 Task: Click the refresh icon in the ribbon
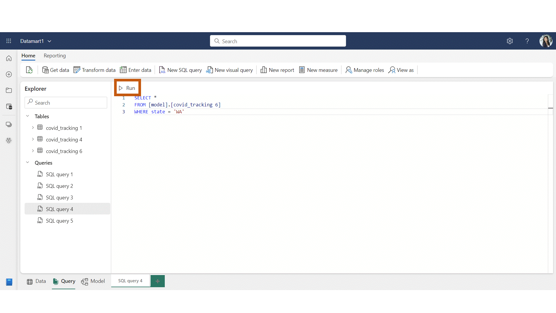pos(29,70)
